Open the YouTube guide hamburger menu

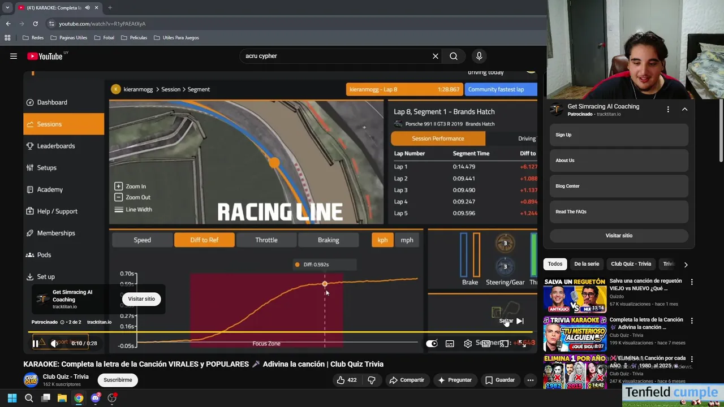coord(14,56)
